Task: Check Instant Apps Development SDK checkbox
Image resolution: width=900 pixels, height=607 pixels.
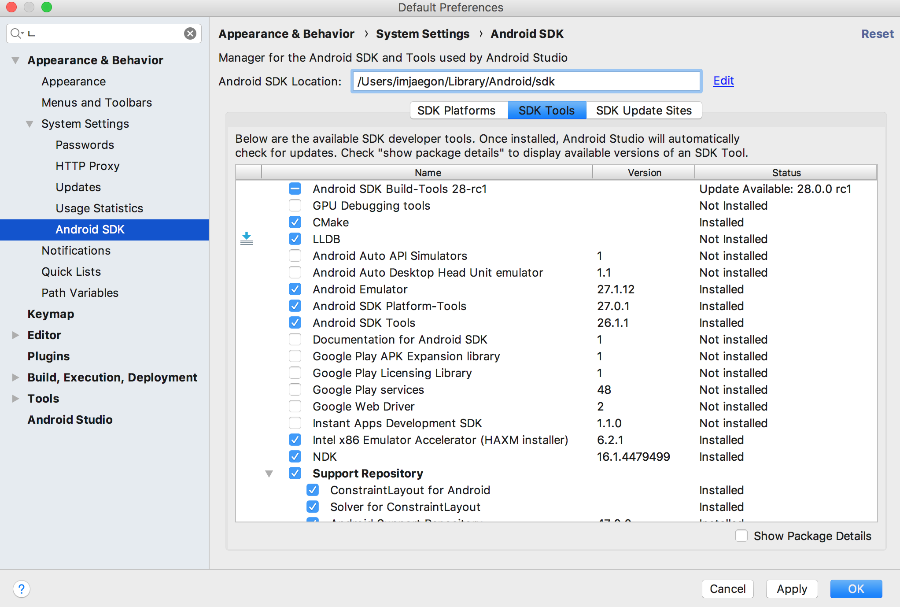Action: click(295, 423)
